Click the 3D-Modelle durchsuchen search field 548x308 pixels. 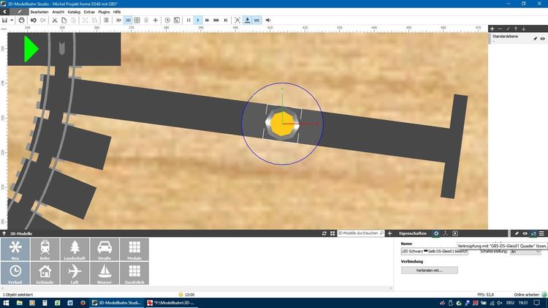coord(360,233)
